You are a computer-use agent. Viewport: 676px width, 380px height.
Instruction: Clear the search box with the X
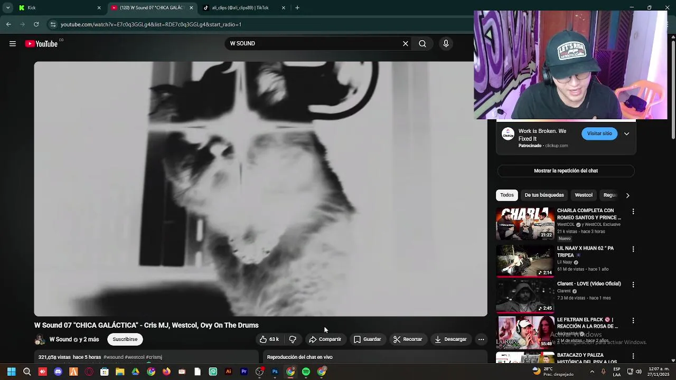406,44
